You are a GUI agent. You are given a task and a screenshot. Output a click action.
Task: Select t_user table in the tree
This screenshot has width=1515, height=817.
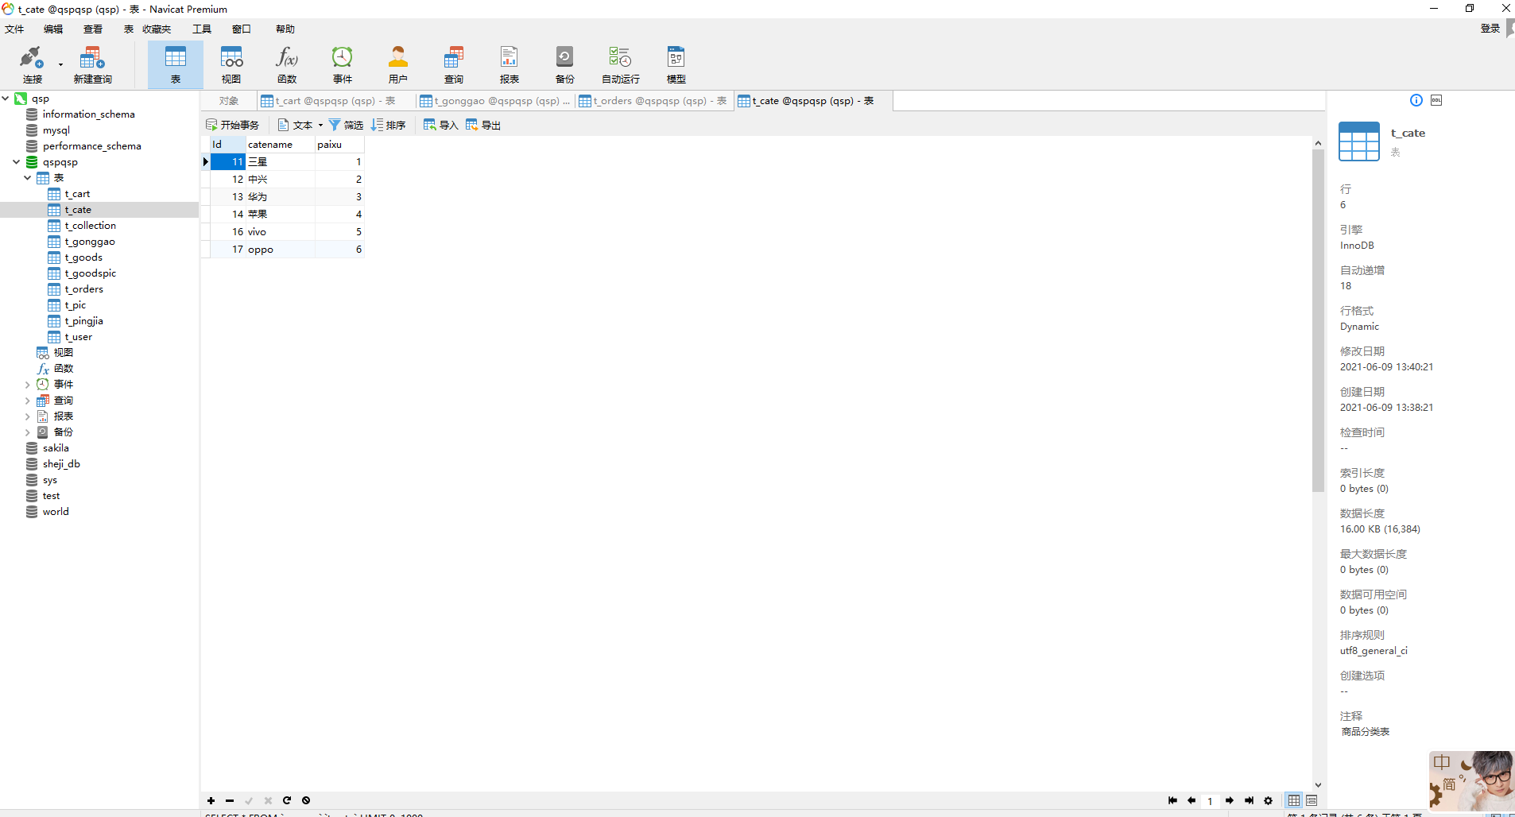click(x=79, y=337)
